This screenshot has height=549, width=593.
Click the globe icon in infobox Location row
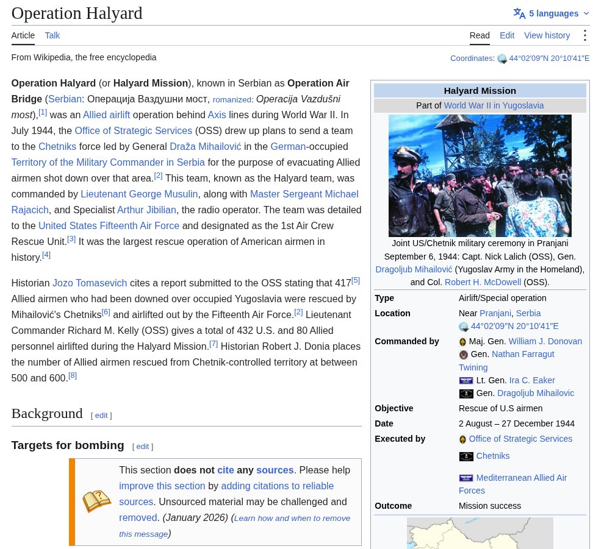coord(464,327)
